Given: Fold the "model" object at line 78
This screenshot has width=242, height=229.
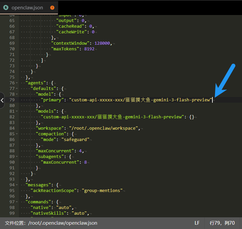Looking at the screenshot, I should click(x=17, y=94).
